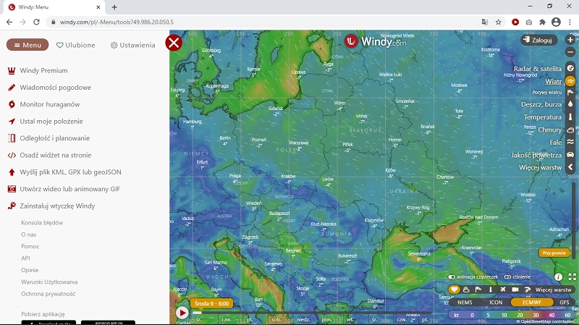Switch to the Ulubione tab
This screenshot has height=325, width=579.
click(x=76, y=45)
